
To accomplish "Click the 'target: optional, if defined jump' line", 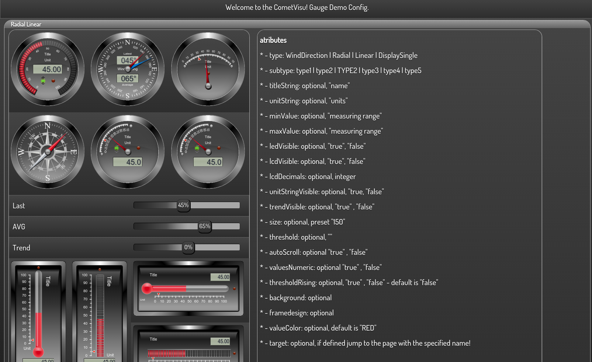I will tap(365, 343).
